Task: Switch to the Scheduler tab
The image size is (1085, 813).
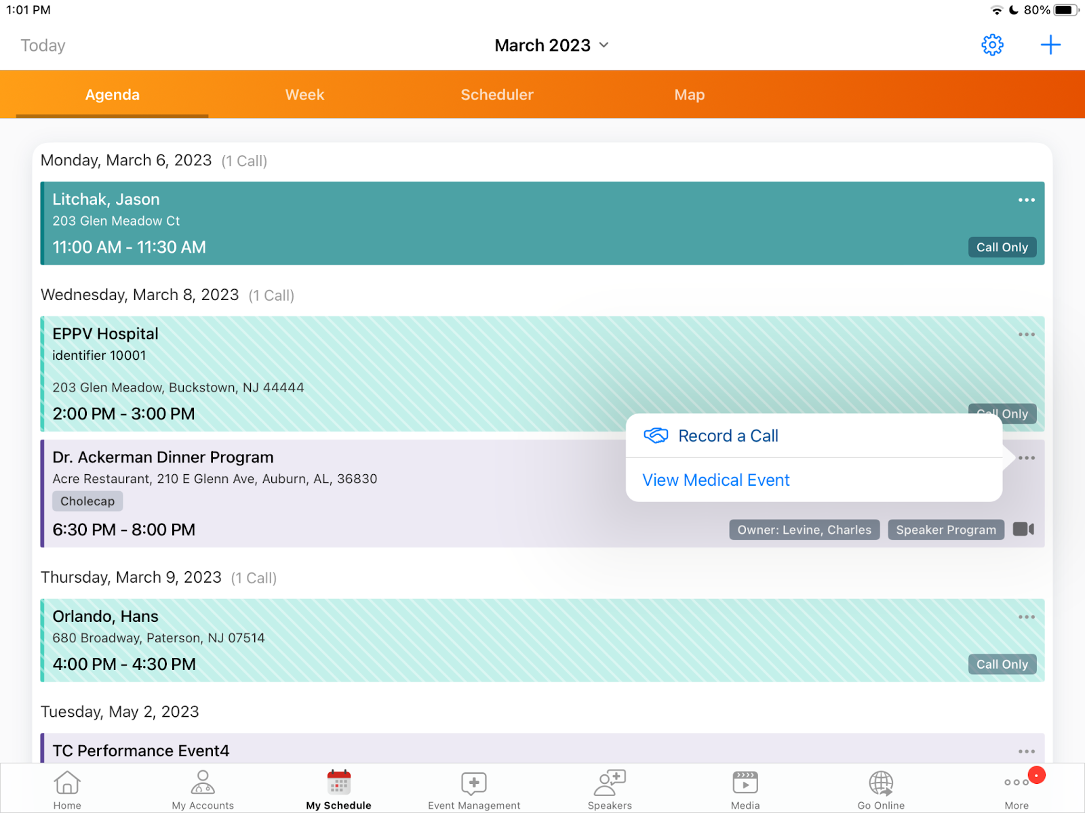Action: [x=497, y=95]
